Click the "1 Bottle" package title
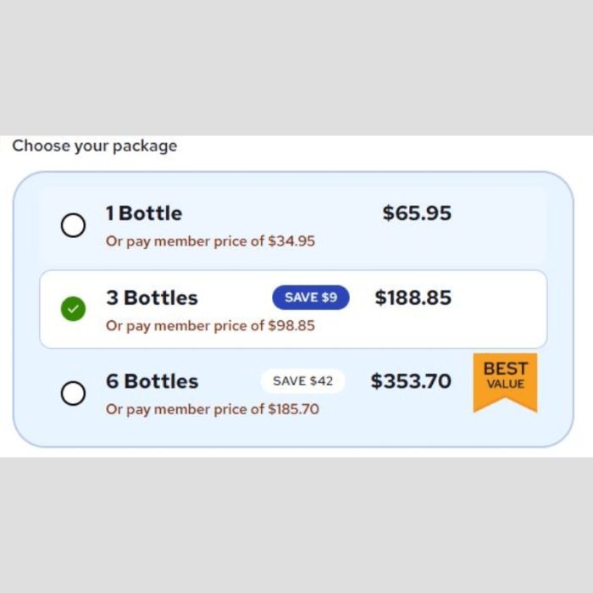The height and width of the screenshot is (593, 593). [144, 213]
